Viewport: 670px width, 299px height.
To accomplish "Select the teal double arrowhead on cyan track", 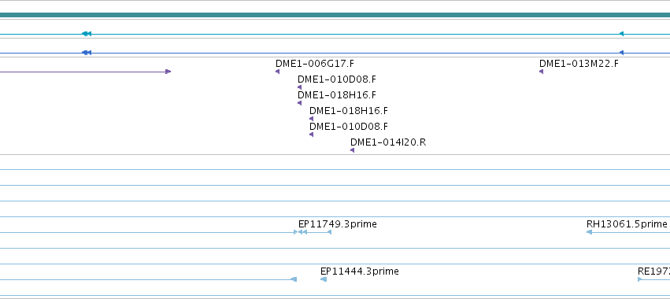I will click(87, 34).
